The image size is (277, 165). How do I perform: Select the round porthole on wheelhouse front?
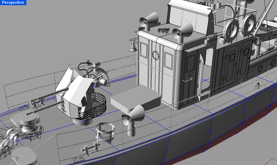click(155, 55)
